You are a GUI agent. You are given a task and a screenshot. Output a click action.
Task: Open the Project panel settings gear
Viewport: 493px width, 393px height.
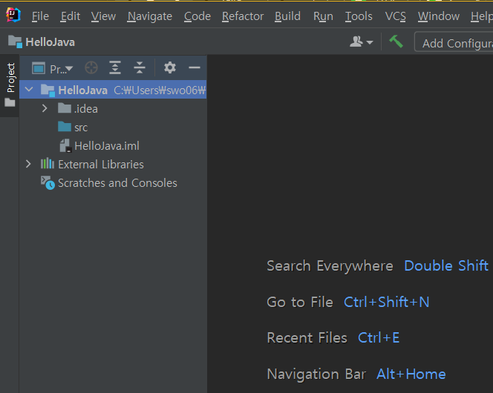click(x=170, y=67)
